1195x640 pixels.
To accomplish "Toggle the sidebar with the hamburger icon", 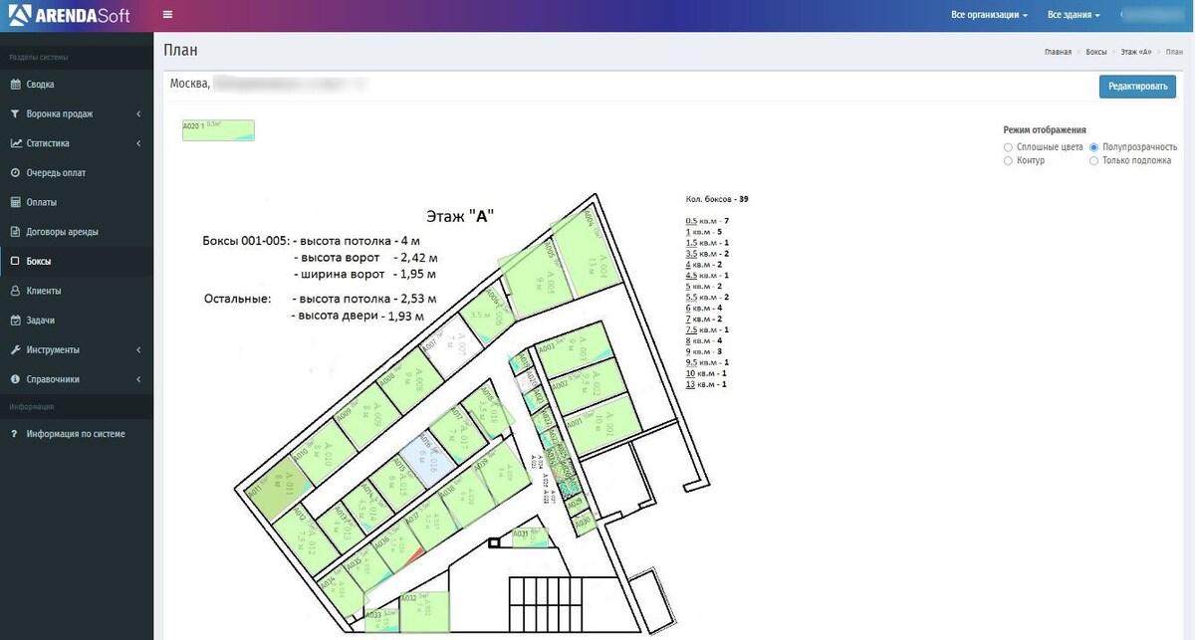I will tap(167, 14).
